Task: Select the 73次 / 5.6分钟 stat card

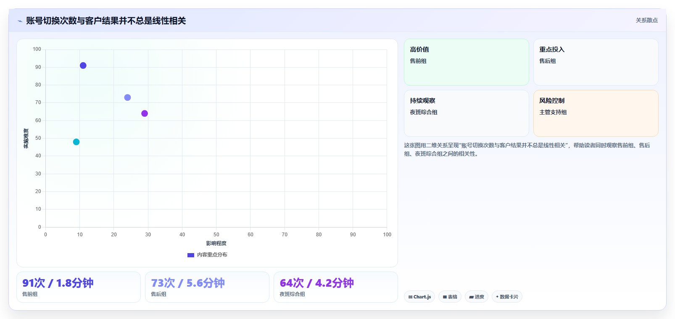Action: coord(207,287)
